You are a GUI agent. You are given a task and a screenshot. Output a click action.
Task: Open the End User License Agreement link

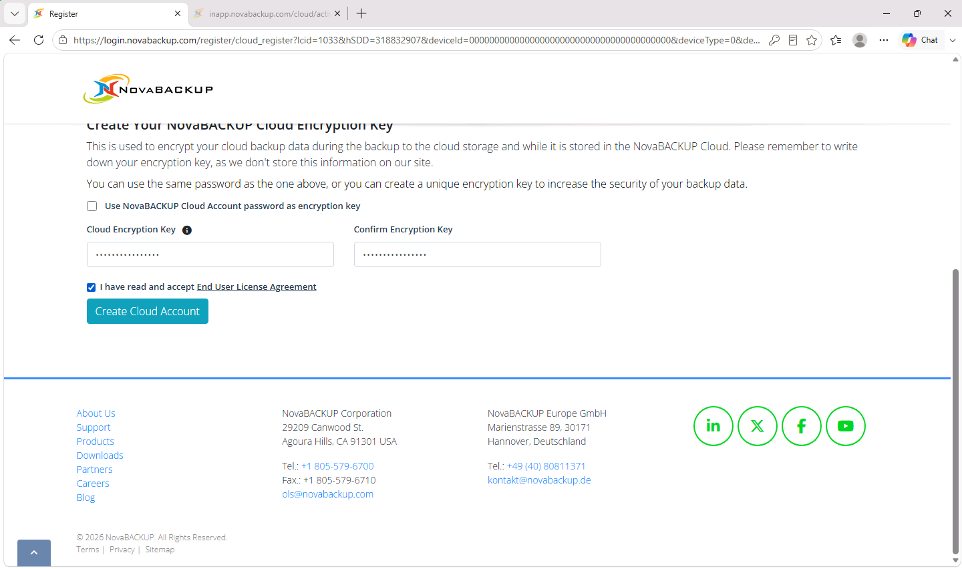coord(257,287)
